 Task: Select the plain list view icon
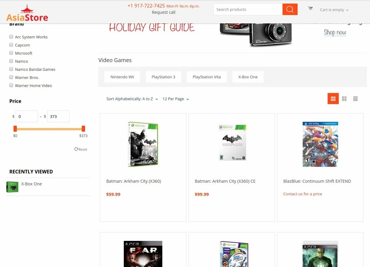coord(355,99)
